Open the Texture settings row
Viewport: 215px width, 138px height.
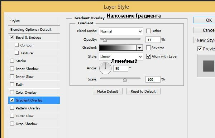34,53
